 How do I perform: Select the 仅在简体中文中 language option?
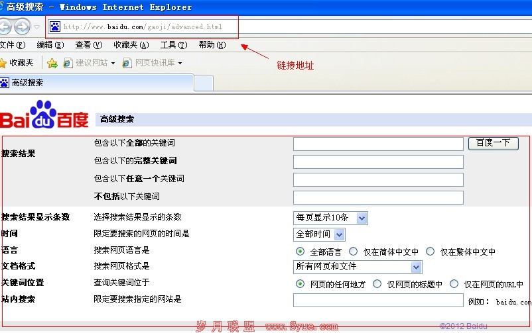tap(354, 252)
